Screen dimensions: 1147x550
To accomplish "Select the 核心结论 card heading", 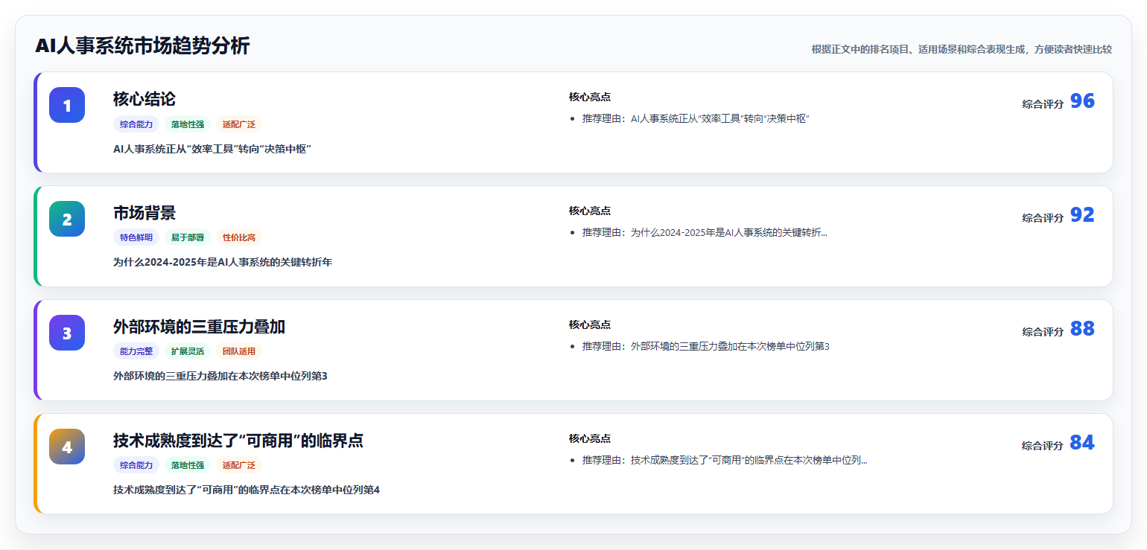I will (144, 99).
